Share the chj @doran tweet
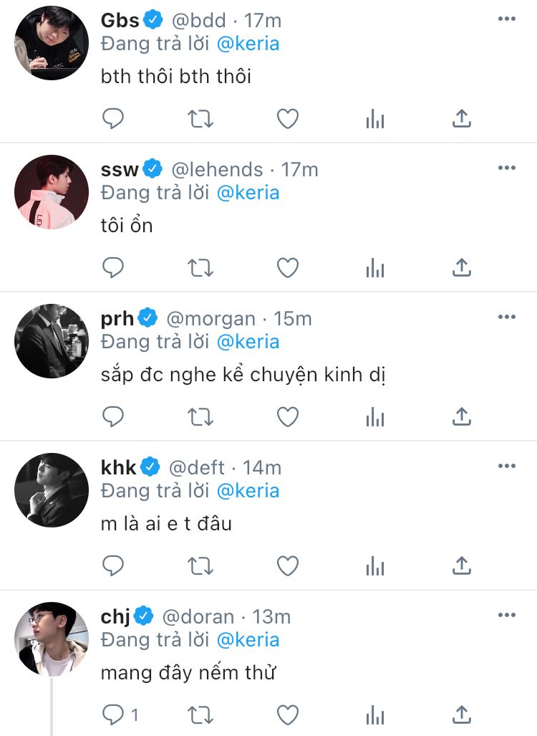Viewport: 537px width, 736px height. pos(462,715)
